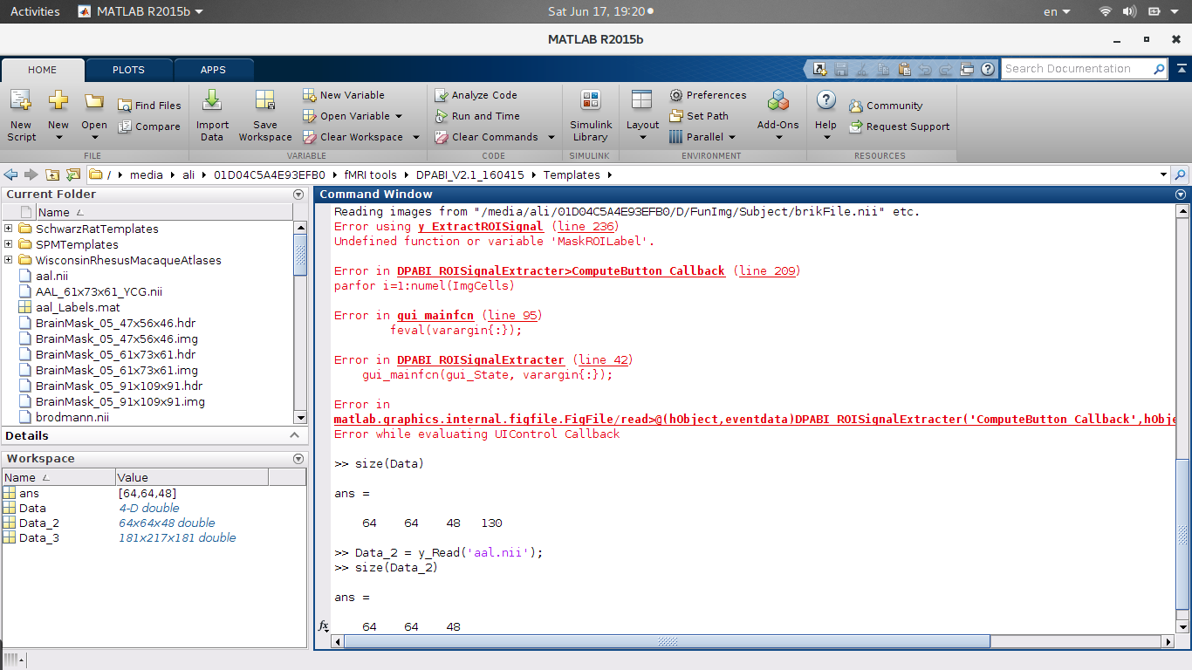
Task: Open address bar history dropdown
Action: 1163,174
